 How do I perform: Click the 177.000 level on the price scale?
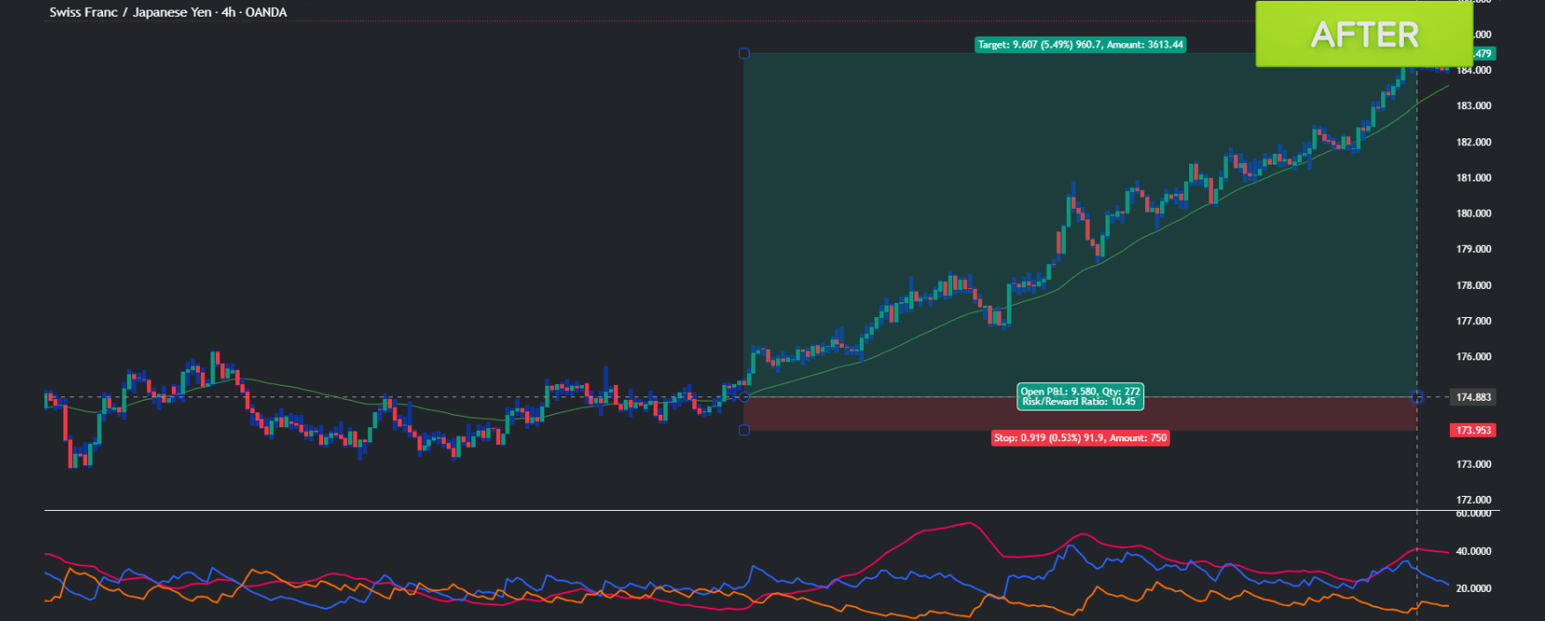[x=1473, y=322]
